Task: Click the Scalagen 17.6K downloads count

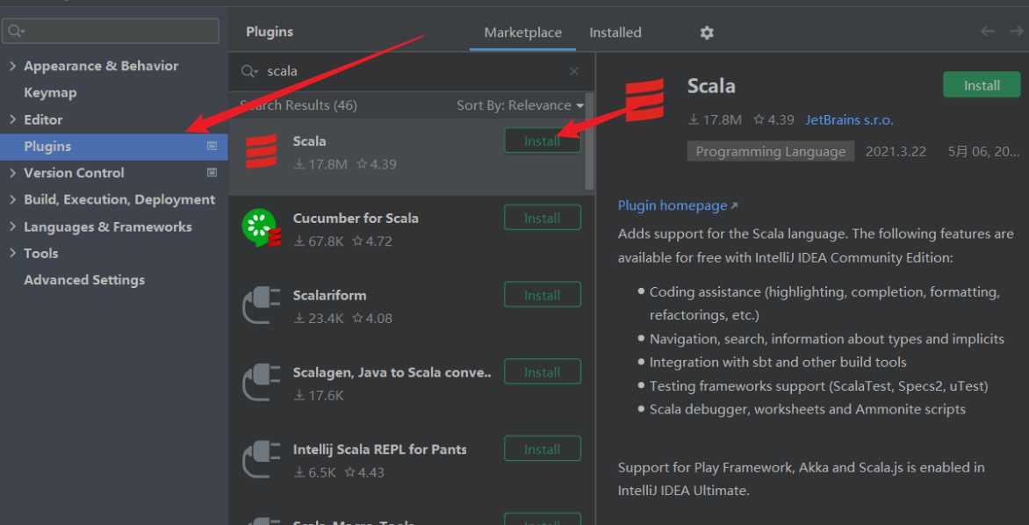Action: tap(319, 396)
